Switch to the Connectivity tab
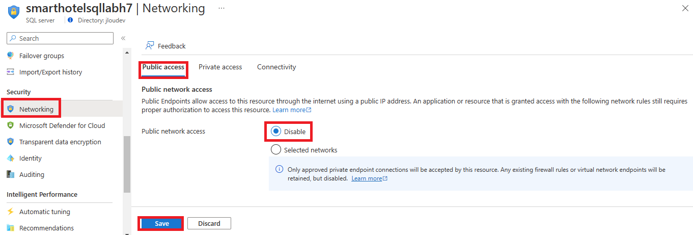 (276, 67)
